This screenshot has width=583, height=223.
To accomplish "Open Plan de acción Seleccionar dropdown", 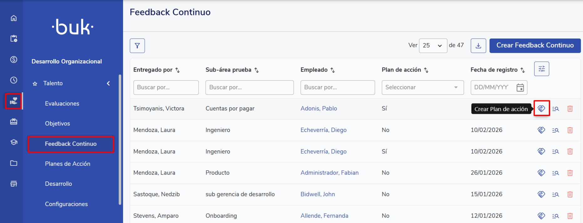I will coord(422,88).
